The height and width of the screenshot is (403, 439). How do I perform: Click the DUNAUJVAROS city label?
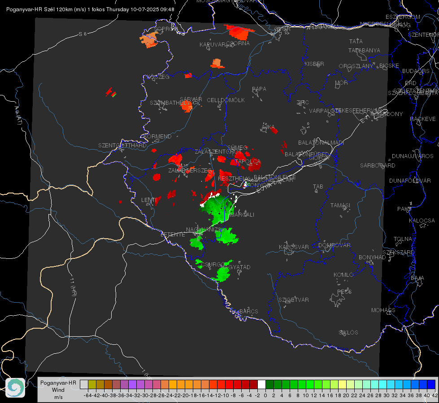click(413, 156)
